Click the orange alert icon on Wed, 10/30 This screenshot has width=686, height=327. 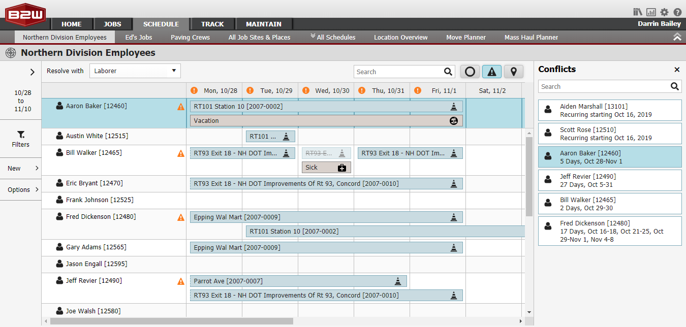click(x=306, y=90)
